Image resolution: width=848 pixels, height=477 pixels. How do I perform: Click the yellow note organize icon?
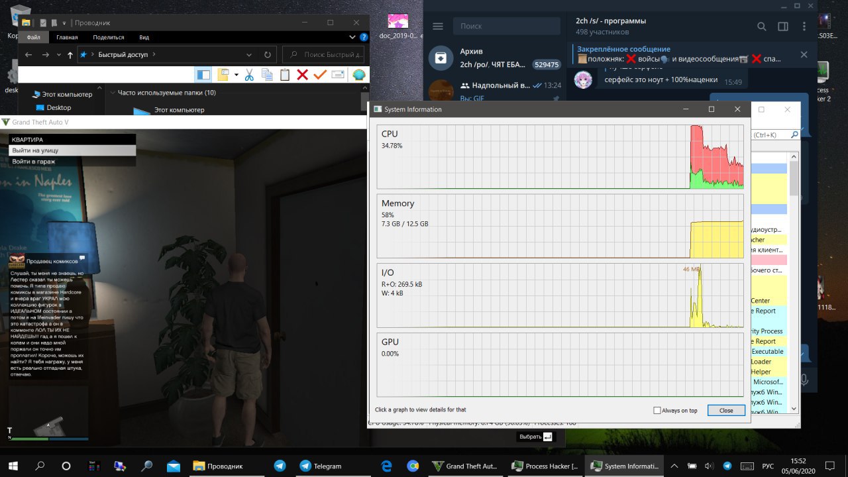point(223,75)
